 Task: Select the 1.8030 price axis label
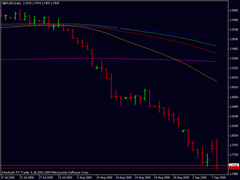(234, 135)
